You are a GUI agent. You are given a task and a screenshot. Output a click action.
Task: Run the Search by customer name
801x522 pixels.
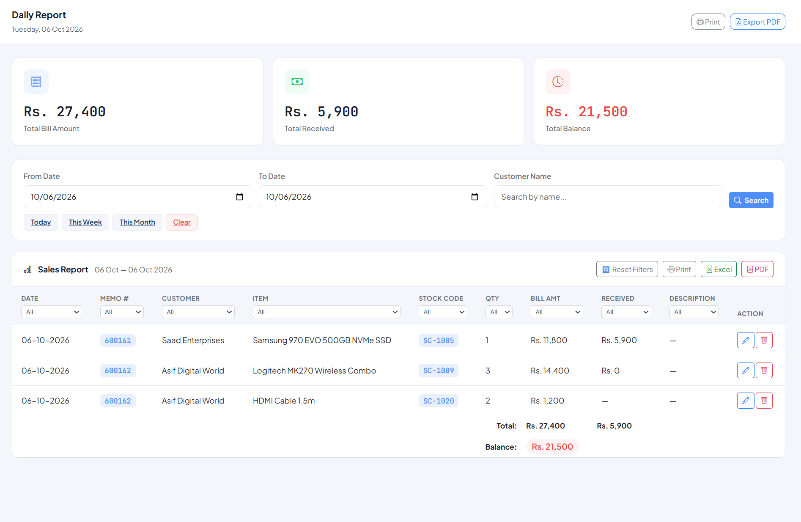tap(751, 200)
